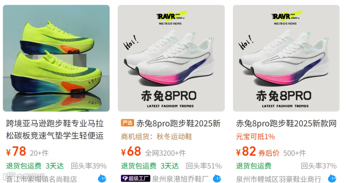This screenshot has height=183, width=346.
Task: Click the 超级工厂 badge
Action: point(136,179)
